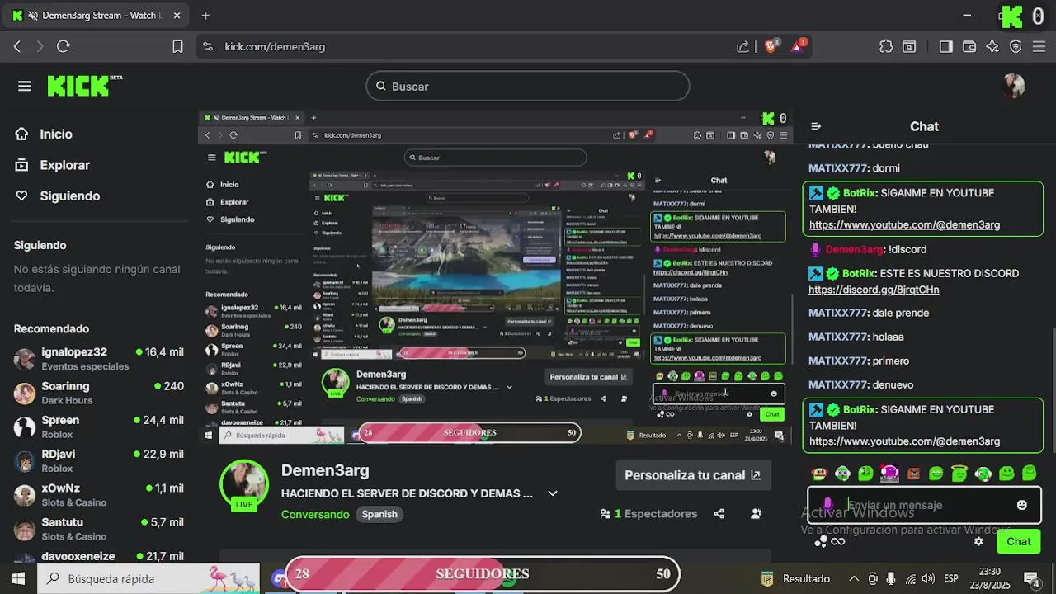Bookmark this page
The image size is (1056, 594).
point(177,46)
